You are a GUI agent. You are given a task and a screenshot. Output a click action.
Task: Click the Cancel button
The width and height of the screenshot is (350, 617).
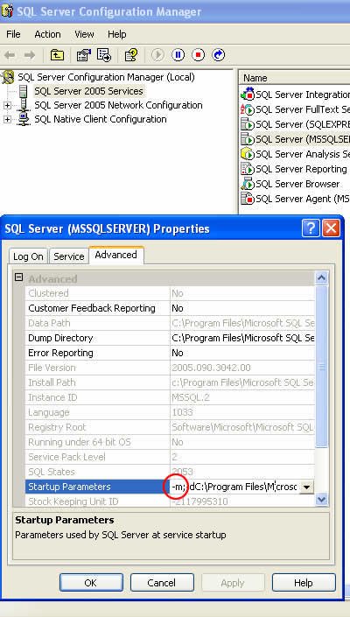(162, 583)
